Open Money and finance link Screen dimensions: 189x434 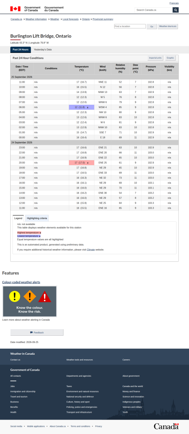pos(131,392)
